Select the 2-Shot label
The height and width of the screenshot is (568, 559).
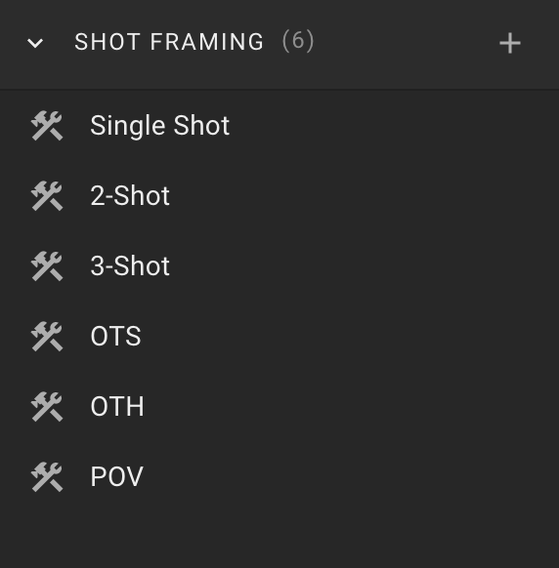pyautogui.click(x=130, y=196)
